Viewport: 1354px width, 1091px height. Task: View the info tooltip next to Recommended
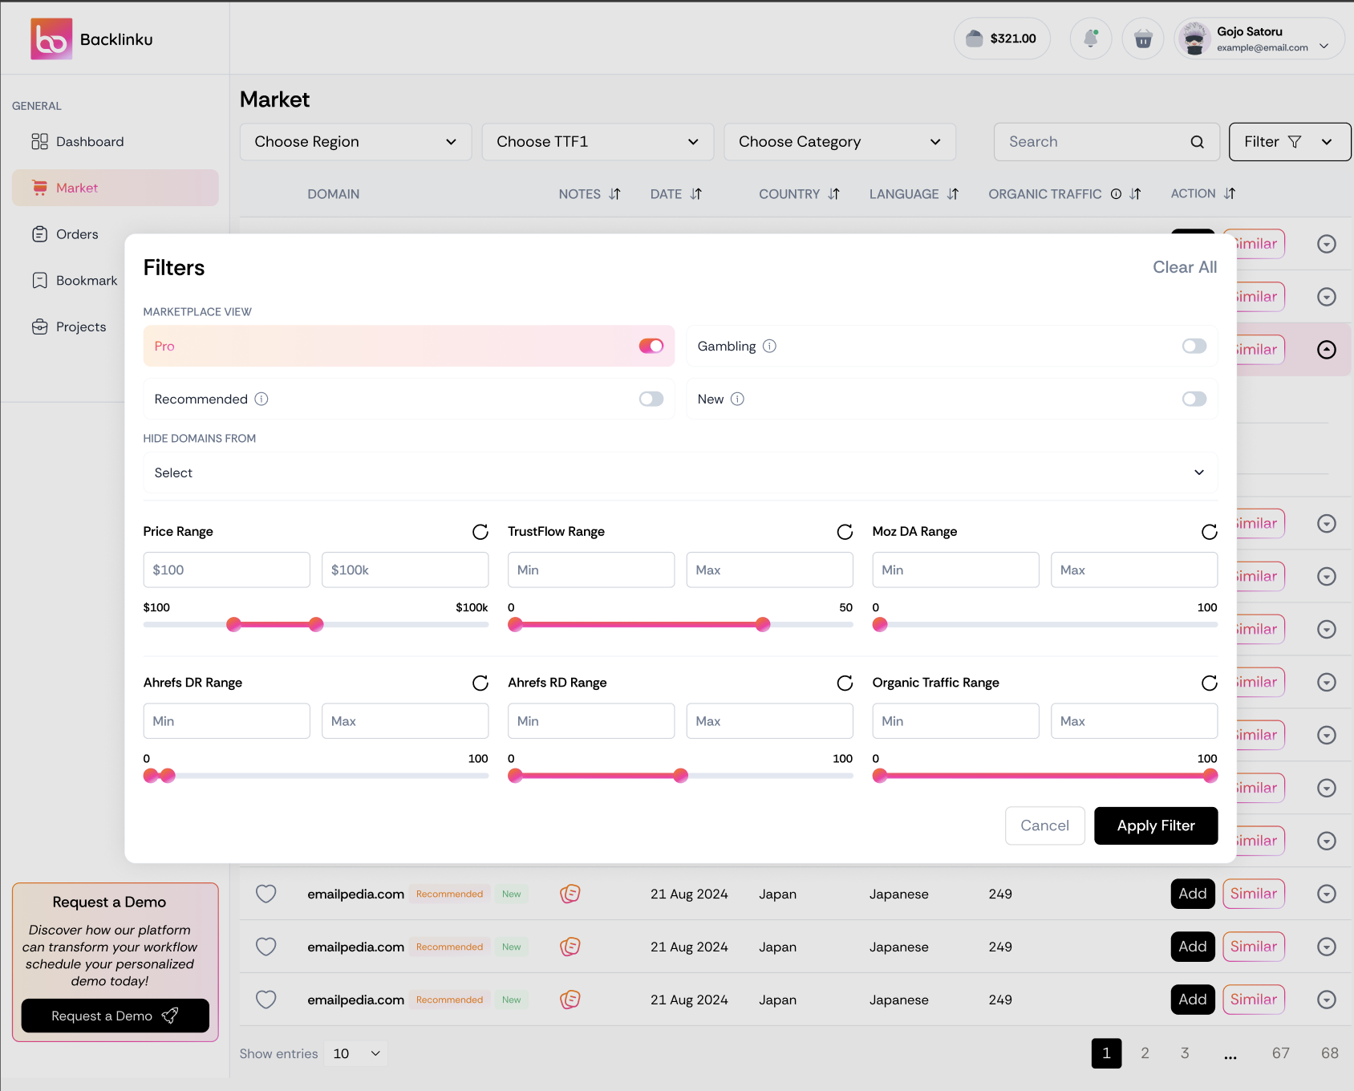[261, 399]
